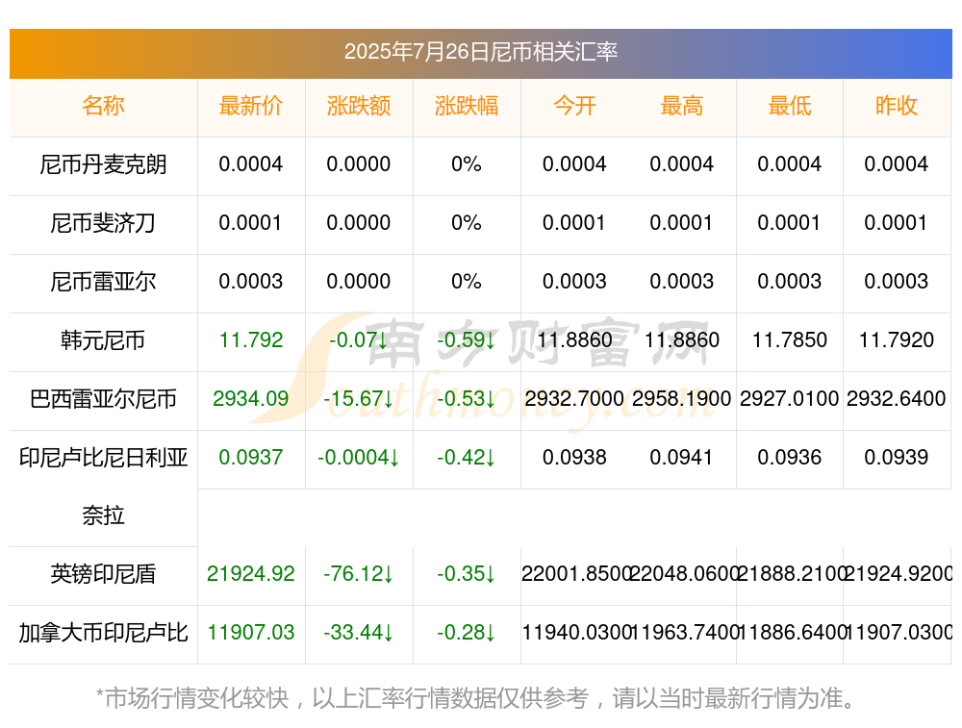Select opening price 0.0938
962x728 pixels.
pos(574,458)
